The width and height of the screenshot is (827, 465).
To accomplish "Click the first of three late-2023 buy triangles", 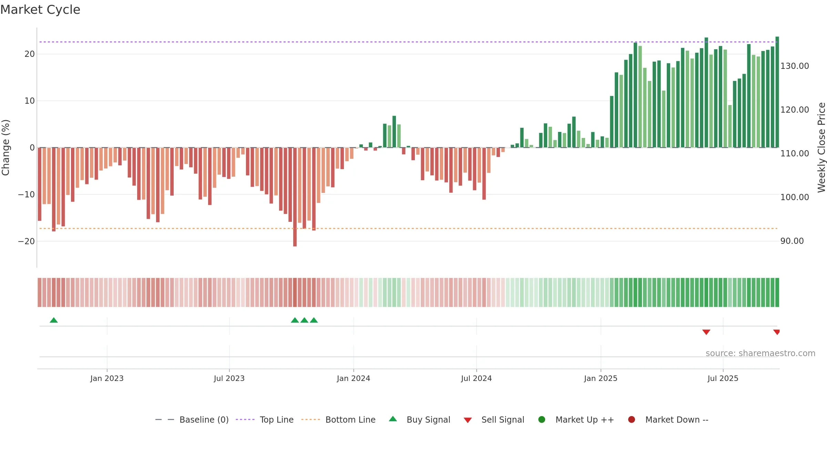I will click(295, 320).
